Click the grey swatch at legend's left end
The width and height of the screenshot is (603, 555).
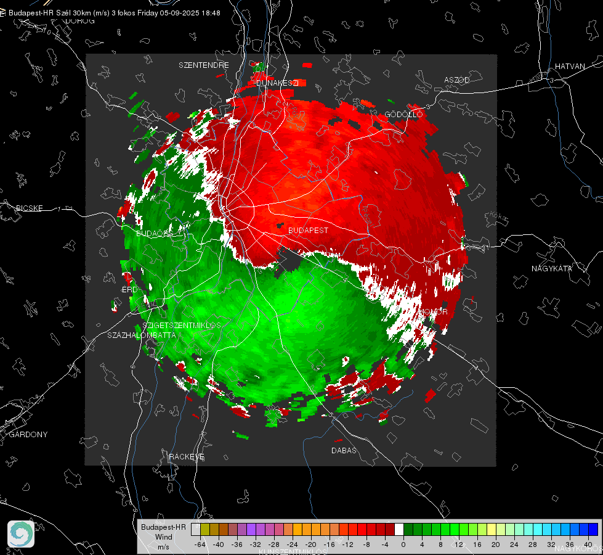pyautogui.click(x=196, y=530)
